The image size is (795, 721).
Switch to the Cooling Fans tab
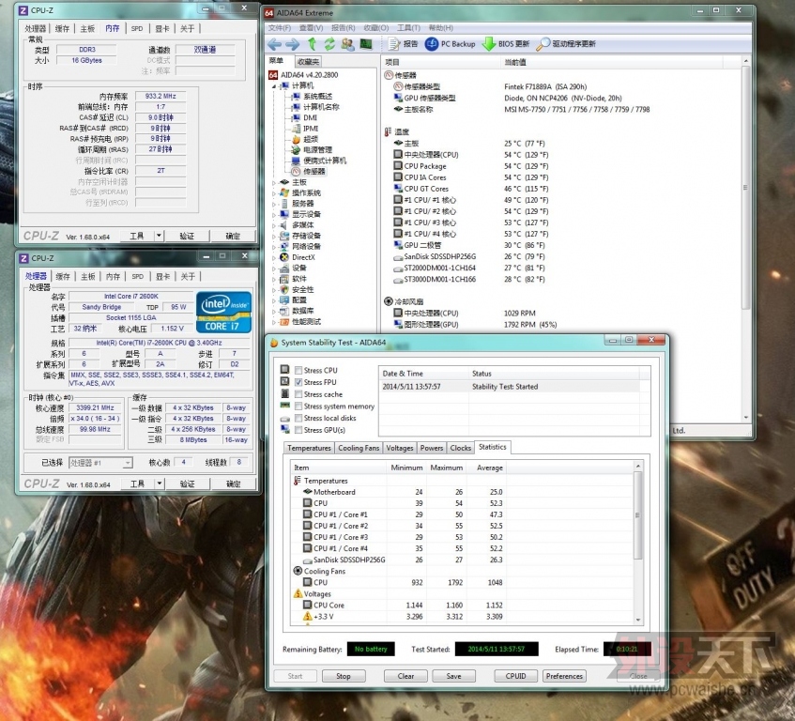click(359, 448)
